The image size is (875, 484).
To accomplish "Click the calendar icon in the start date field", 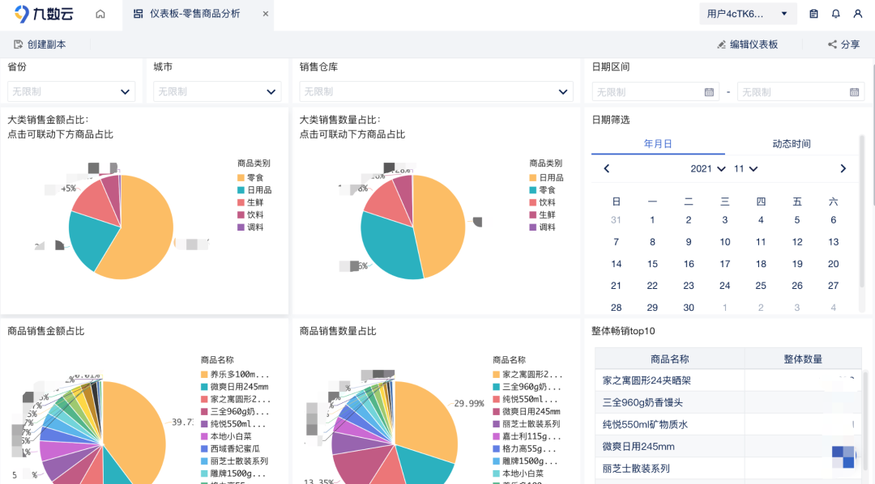I will coord(707,91).
